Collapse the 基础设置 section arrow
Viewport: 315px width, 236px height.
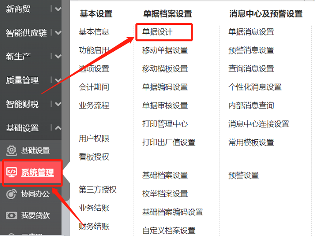[58, 128]
